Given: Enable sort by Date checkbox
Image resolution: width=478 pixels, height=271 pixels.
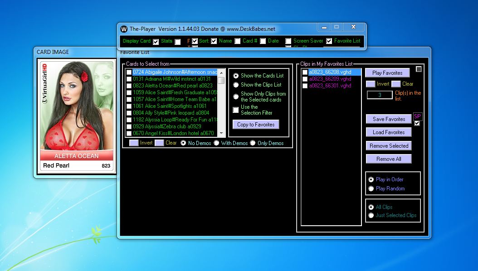Looking at the screenshot, I should pos(263,41).
